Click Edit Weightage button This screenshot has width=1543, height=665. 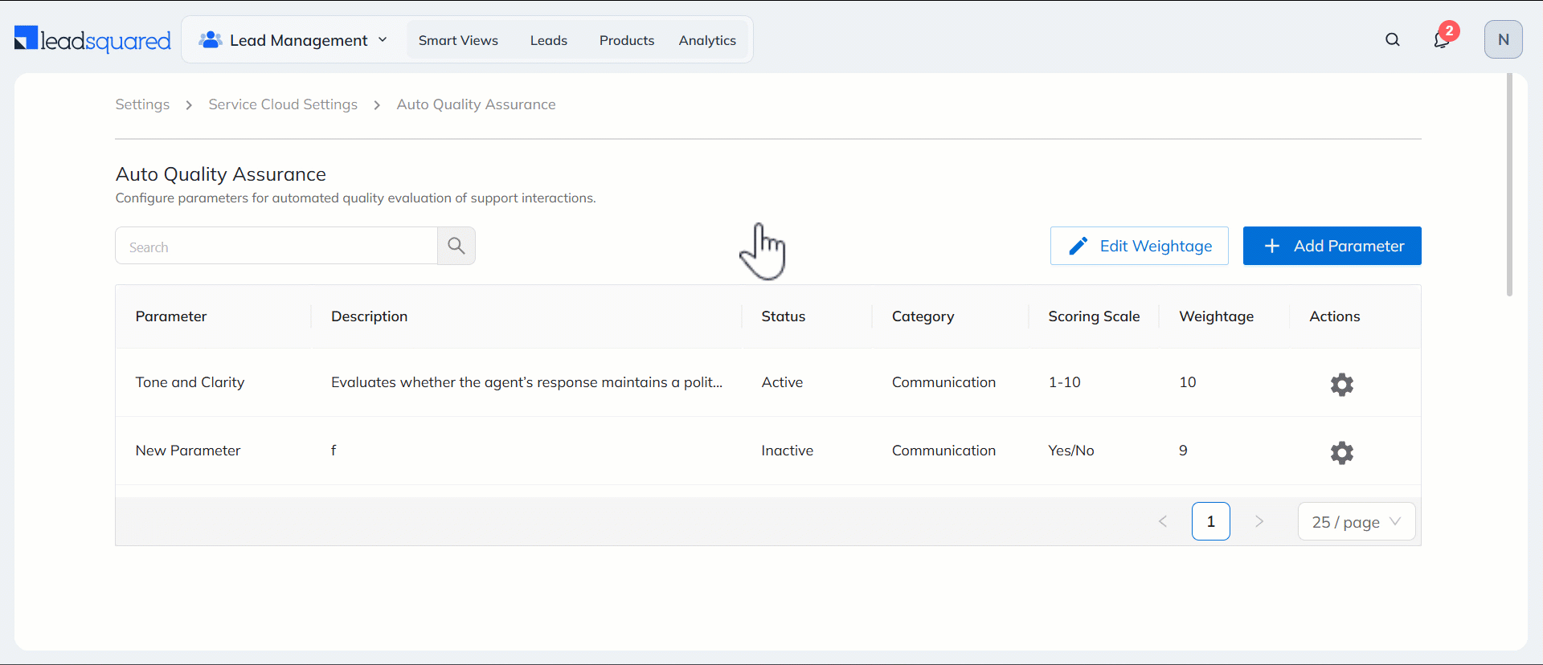[x=1140, y=246]
